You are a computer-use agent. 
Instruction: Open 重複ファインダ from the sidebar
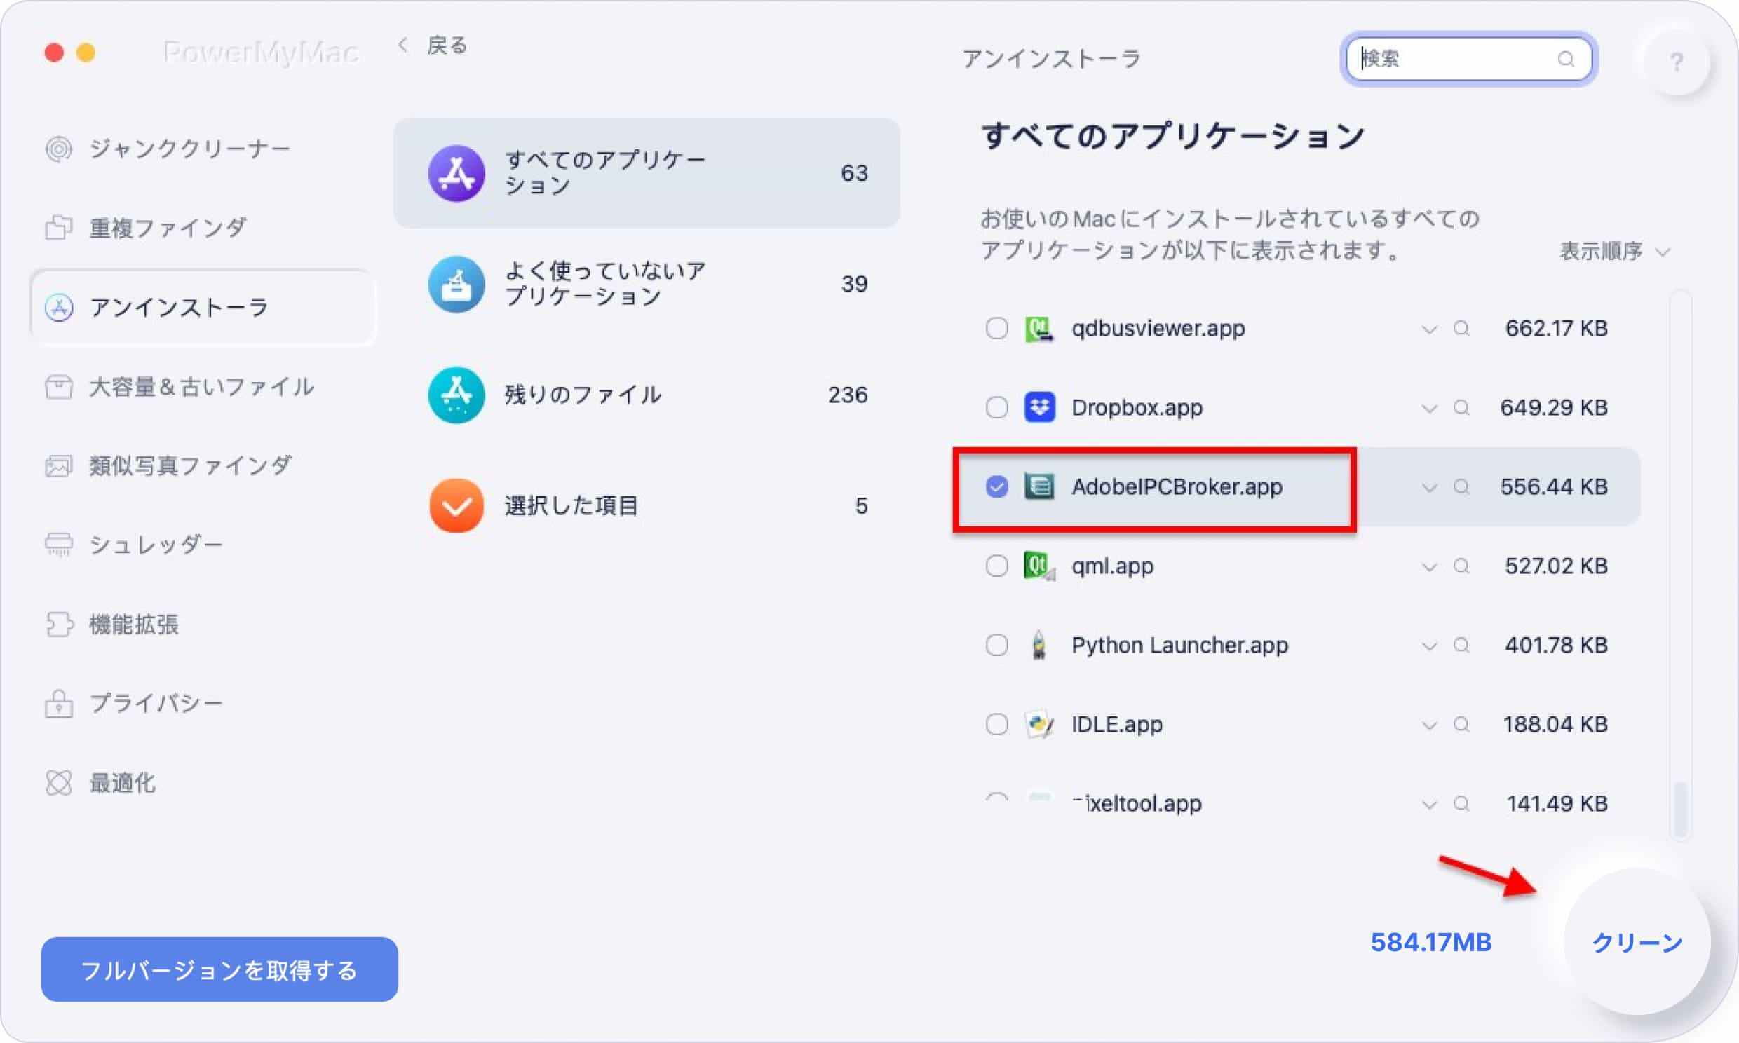pyautogui.click(x=204, y=228)
